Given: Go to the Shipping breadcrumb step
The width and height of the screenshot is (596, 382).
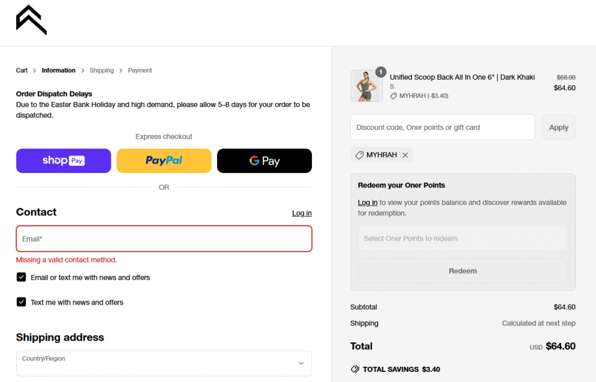Looking at the screenshot, I should (102, 70).
